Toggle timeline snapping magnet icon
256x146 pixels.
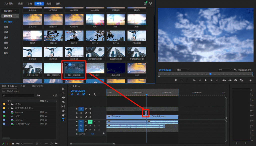click(x=78, y=94)
